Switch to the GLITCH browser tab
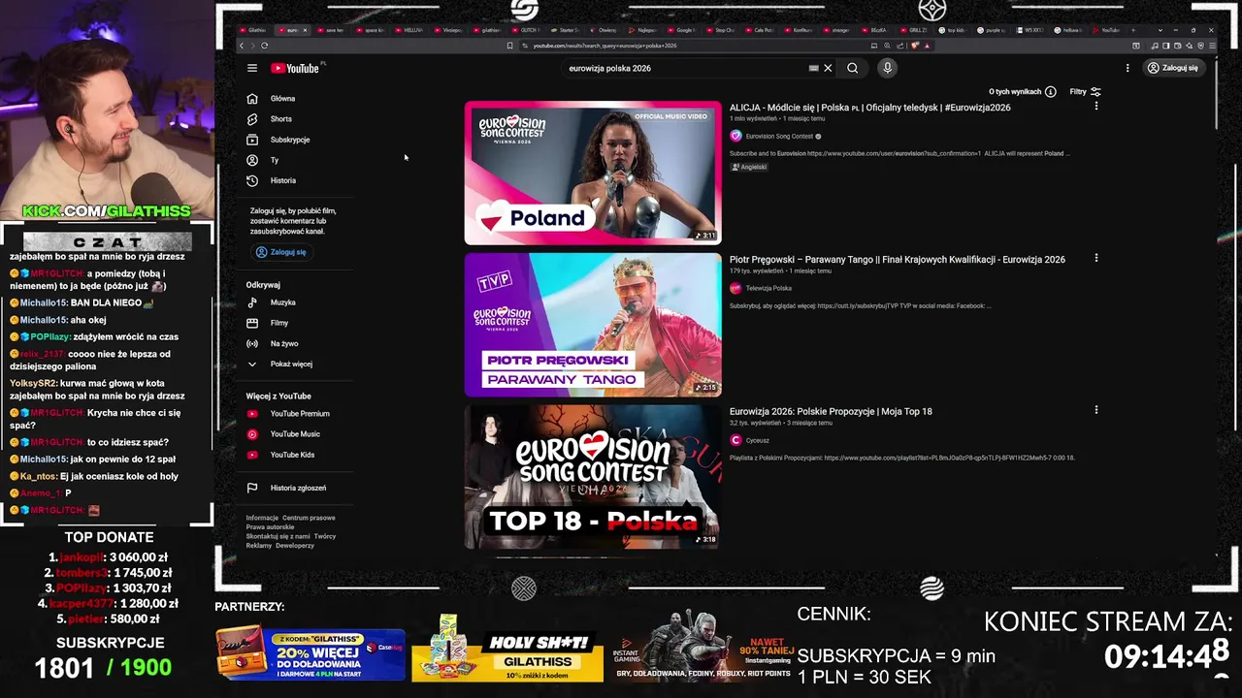The height and width of the screenshot is (698, 1242). (526, 30)
